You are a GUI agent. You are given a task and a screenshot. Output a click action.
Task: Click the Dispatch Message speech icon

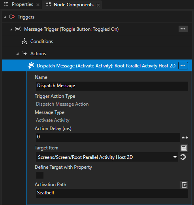point(31,65)
